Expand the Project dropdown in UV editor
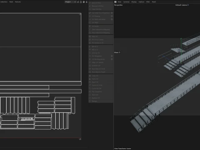200x150 pixels. pyautogui.click(x=70, y=2)
